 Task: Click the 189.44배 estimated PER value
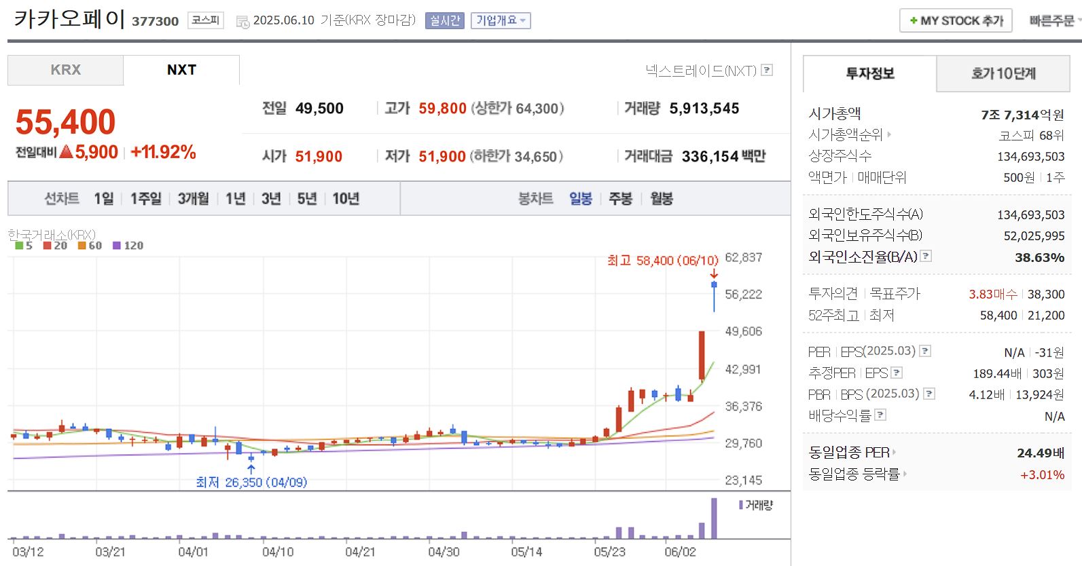coord(997,374)
